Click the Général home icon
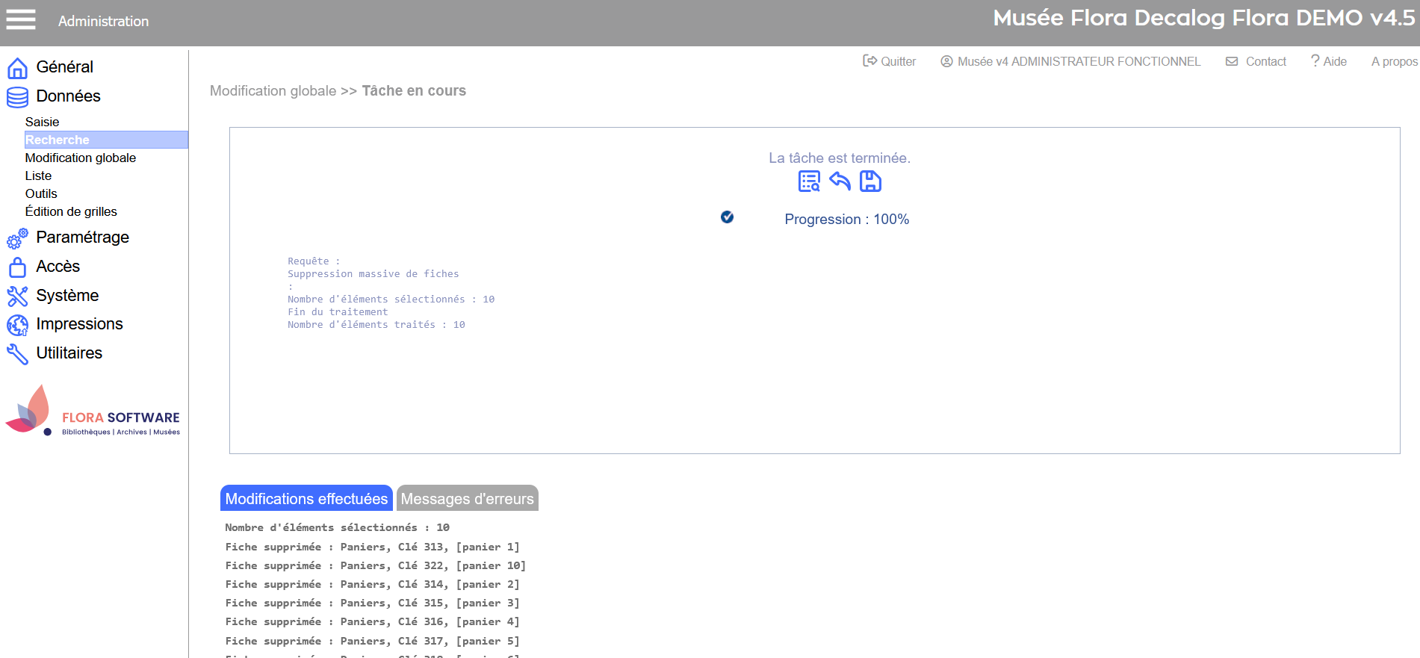 point(17,68)
